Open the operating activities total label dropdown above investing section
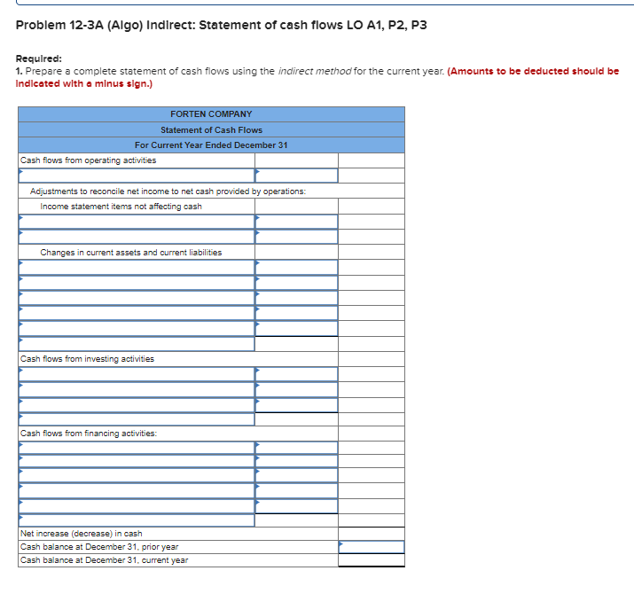This screenshot has width=634, height=594. pos(137,344)
